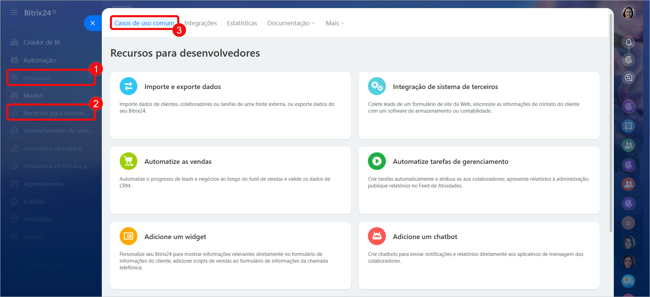Open Lousas in the sidebar

pyautogui.click(x=33, y=237)
